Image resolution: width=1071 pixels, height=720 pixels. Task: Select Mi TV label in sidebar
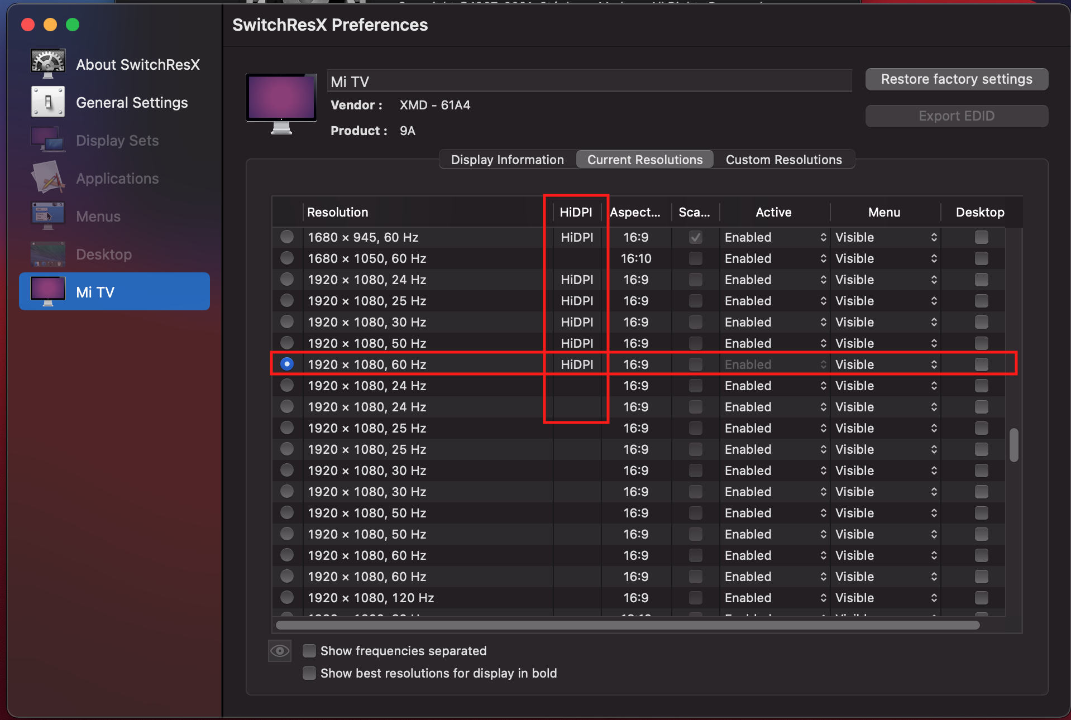[x=95, y=292]
